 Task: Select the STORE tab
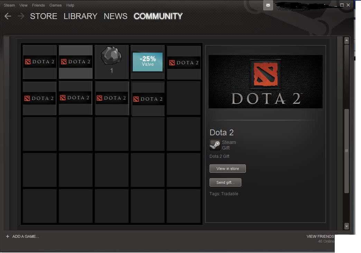pyautogui.click(x=44, y=16)
